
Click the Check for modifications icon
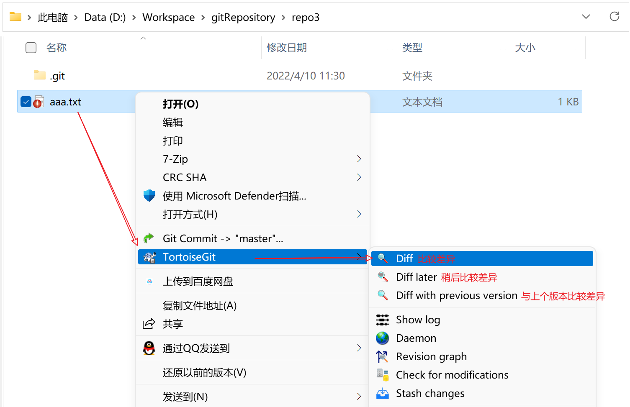click(x=382, y=375)
